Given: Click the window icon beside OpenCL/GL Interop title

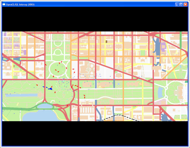Looking at the screenshot, I should (4, 4).
